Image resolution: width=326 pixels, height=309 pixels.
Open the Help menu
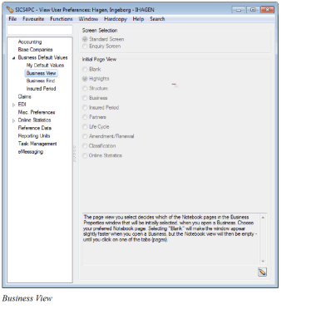(138, 19)
